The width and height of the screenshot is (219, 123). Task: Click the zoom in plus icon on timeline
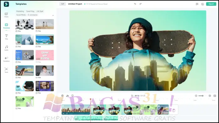(210, 96)
